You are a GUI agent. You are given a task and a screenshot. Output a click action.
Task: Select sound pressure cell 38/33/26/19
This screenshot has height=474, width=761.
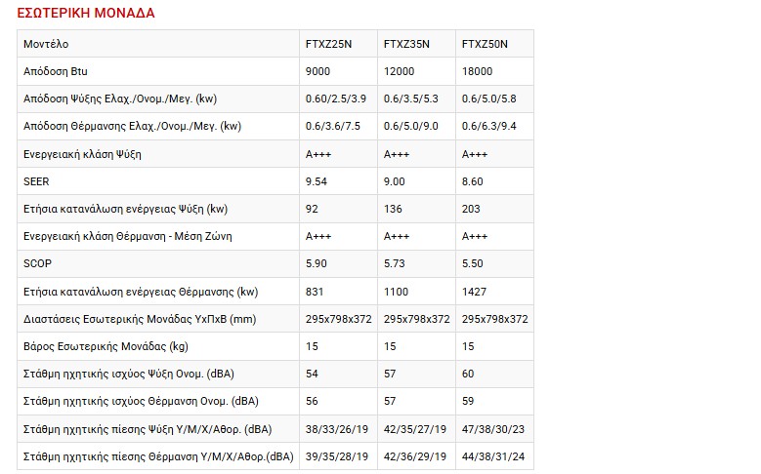tap(338, 428)
